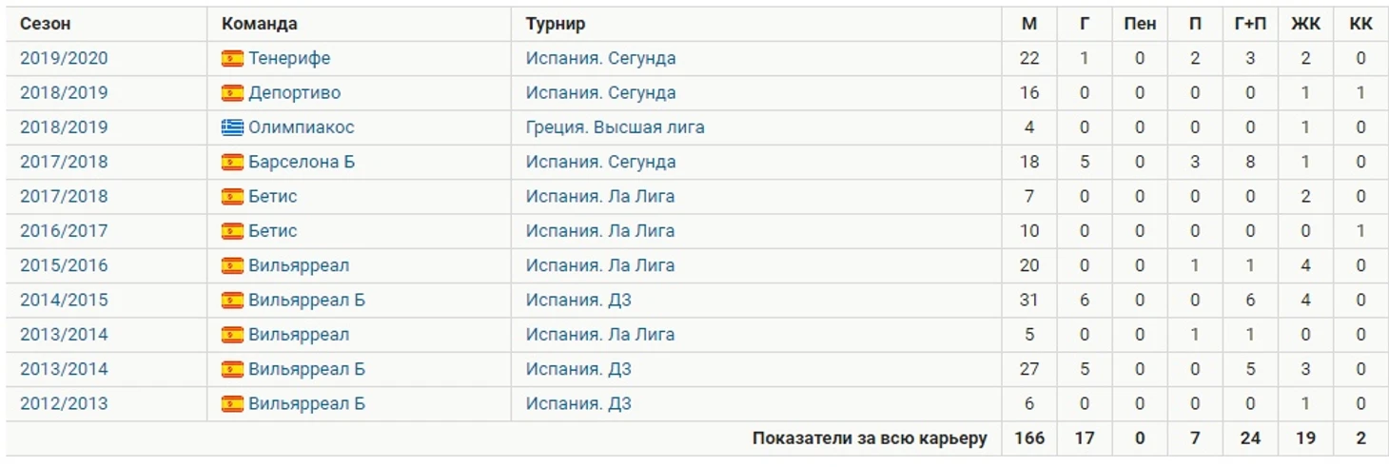Select the Олимпиакос team link
This screenshot has width=1389, height=467.
coord(302,127)
